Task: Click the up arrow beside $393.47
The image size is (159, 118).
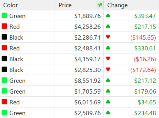Action: coord(108,16)
